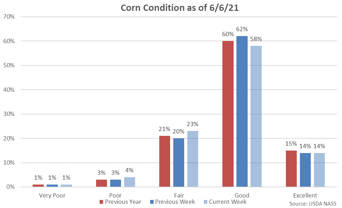Click the light blue Current Week legend swatch
Image resolution: width=342 pixels, height=208 pixels.
(206, 202)
